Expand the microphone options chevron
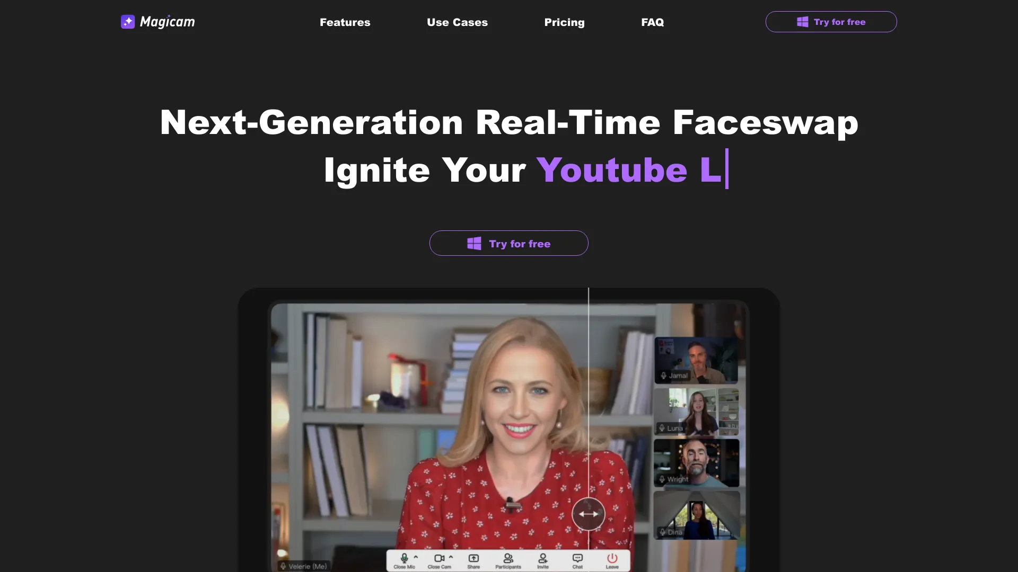 [416, 557]
